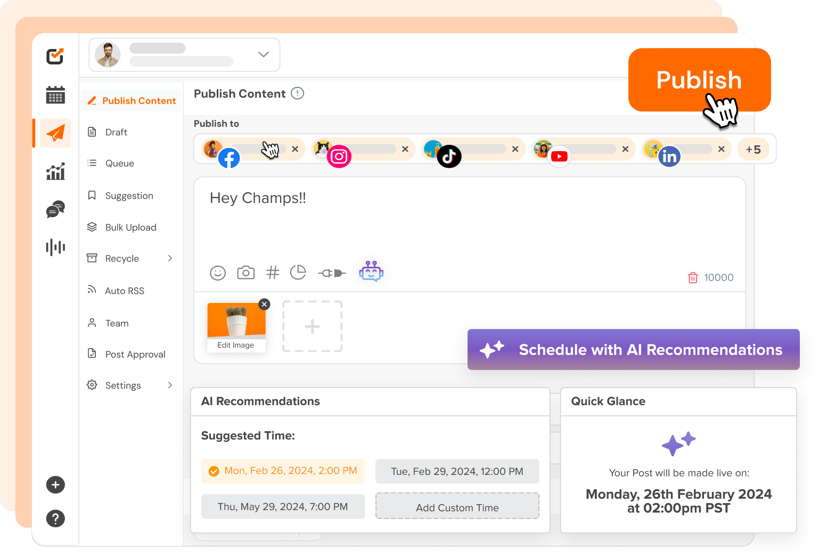Screen dimensions: 819x559
Task: Open the emoji picker in the composer
Action: [x=218, y=273]
